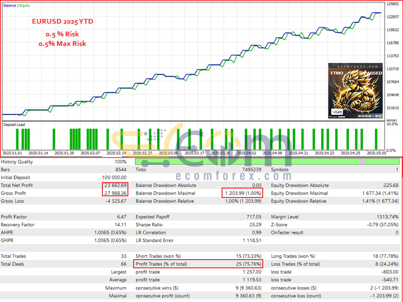Select the Recovery Factor value 14.11
The width and height of the screenshot is (403, 302).
pyautogui.click(x=120, y=225)
